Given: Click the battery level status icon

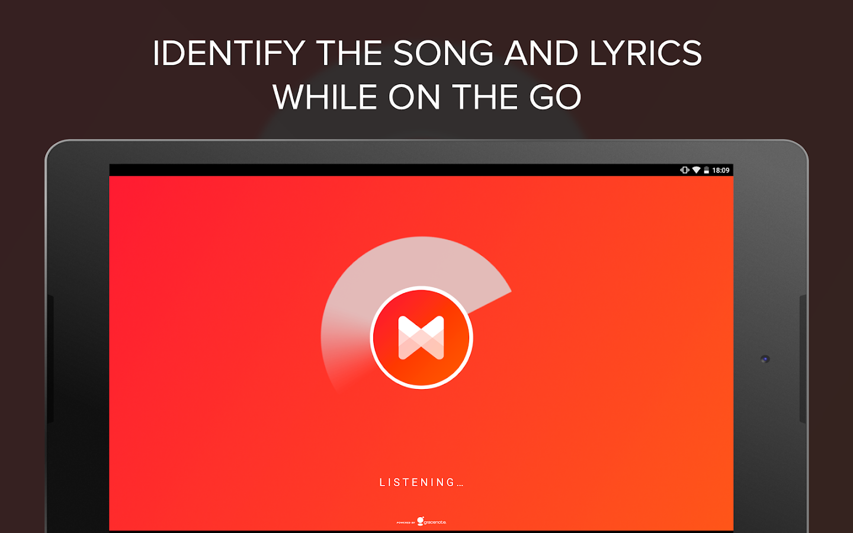Looking at the screenshot, I should [x=706, y=170].
